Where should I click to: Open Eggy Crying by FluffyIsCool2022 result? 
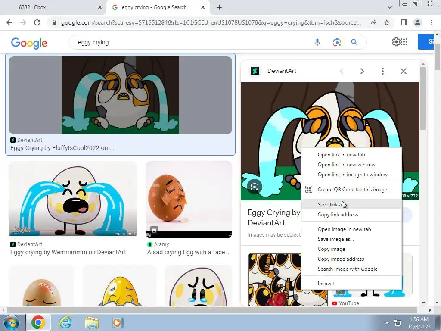121,95
